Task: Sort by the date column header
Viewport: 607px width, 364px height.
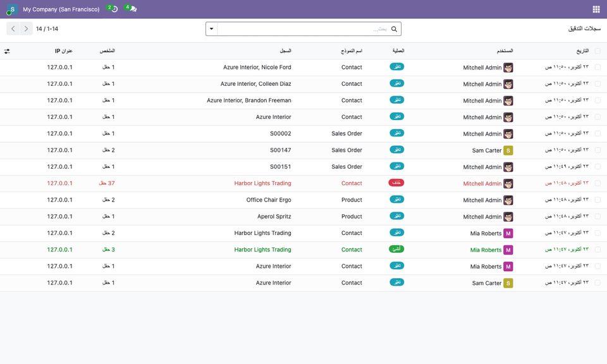Action: tap(582, 51)
